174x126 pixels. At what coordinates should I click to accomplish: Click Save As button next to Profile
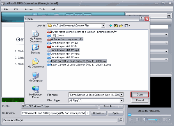109,106
